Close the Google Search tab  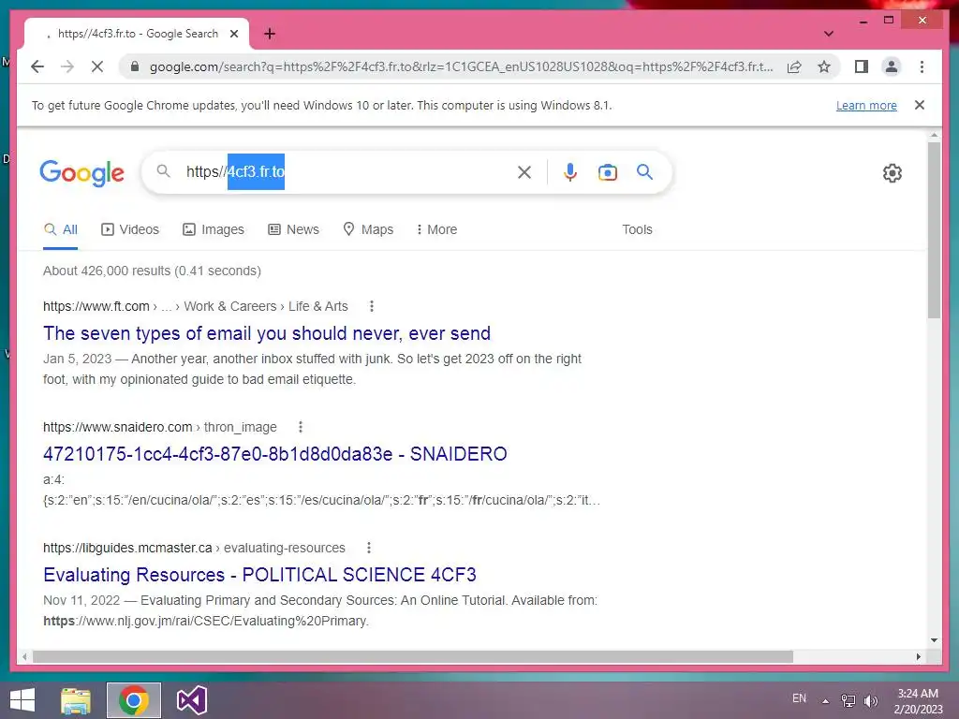click(233, 34)
